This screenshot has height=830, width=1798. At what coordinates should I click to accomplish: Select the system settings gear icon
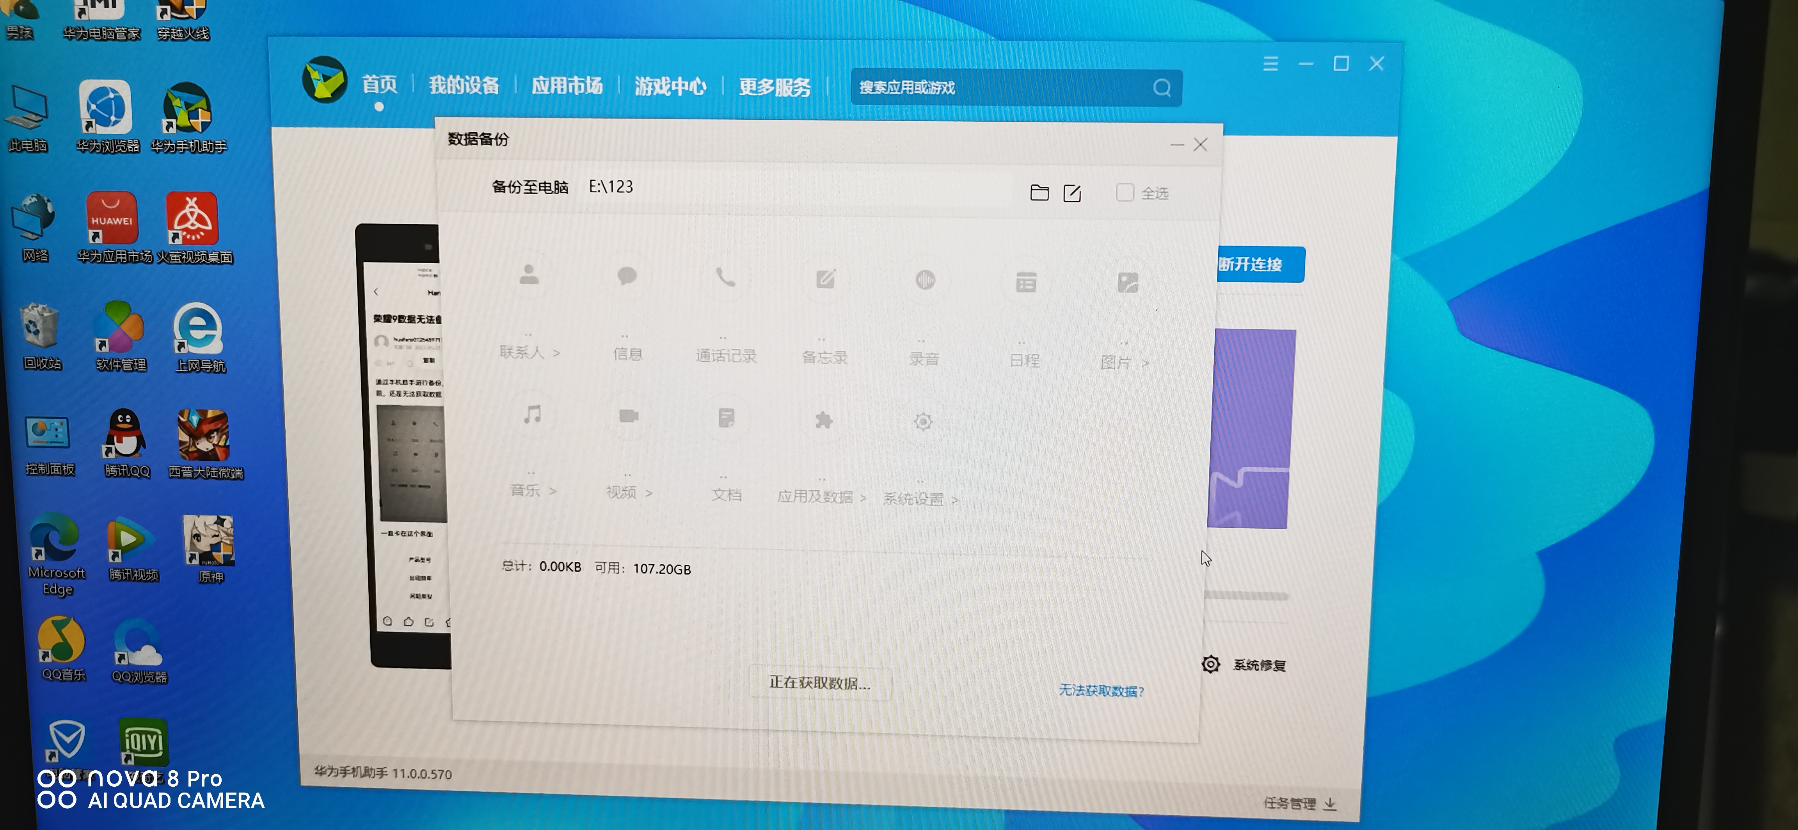(x=924, y=421)
